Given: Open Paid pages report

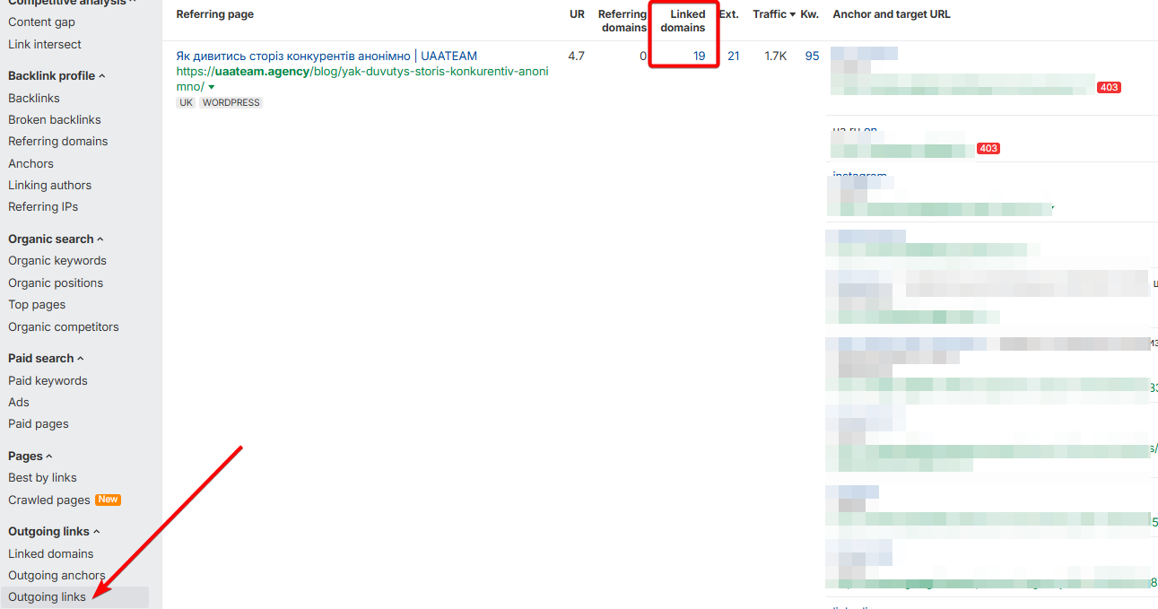Looking at the screenshot, I should [x=39, y=424].
